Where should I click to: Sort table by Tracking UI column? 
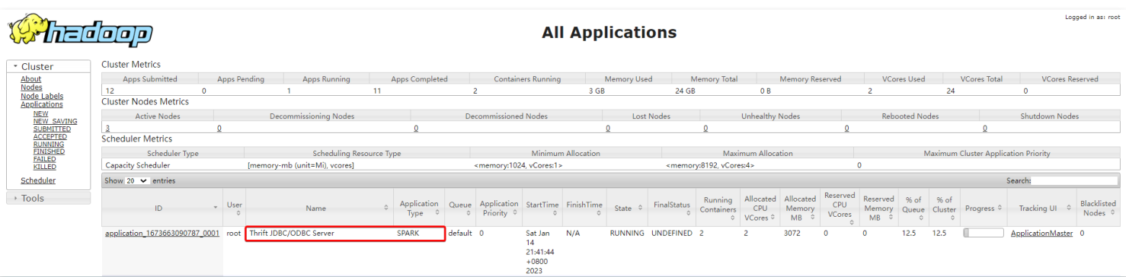(x=1042, y=208)
